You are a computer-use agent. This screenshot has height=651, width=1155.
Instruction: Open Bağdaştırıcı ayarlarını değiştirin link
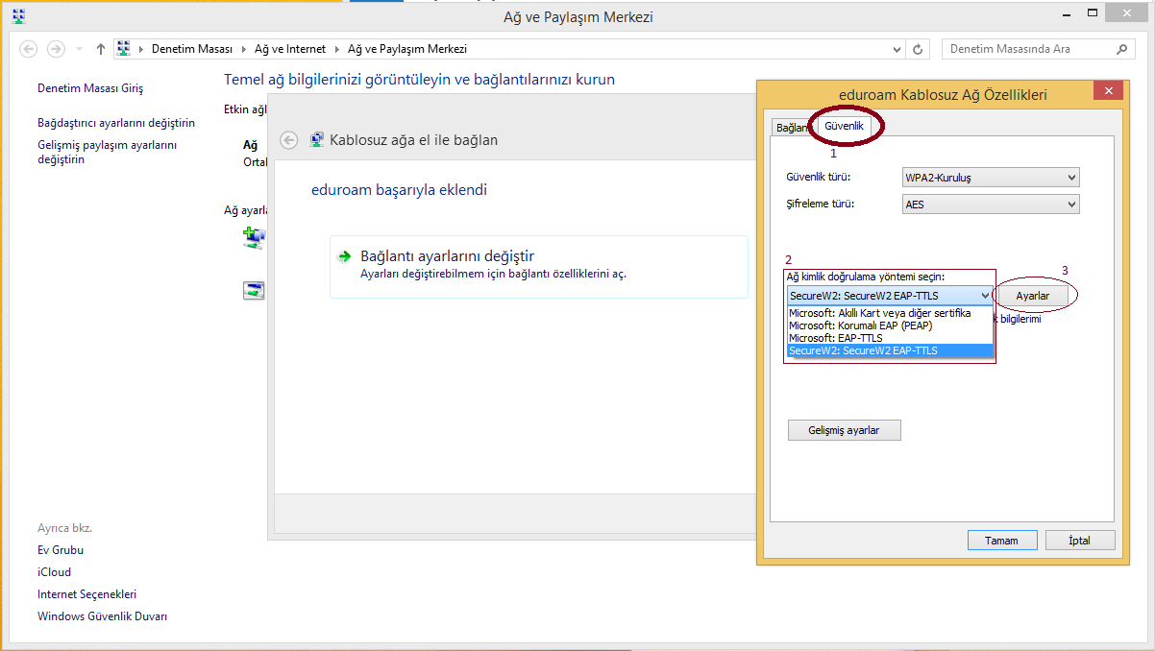click(x=116, y=123)
